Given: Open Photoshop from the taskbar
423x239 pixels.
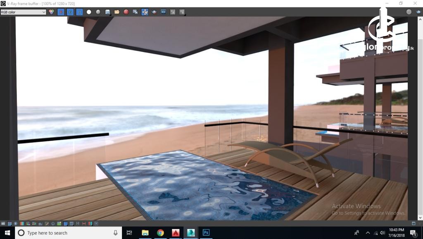Looking at the screenshot, I should pyautogui.click(x=206, y=233).
